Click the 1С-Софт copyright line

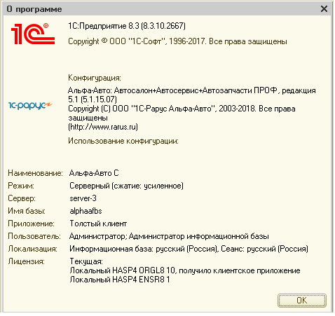pos(177,41)
